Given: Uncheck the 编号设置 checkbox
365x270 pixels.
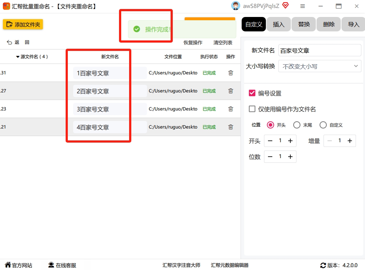Looking at the screenshot, I should click(252, 93).
